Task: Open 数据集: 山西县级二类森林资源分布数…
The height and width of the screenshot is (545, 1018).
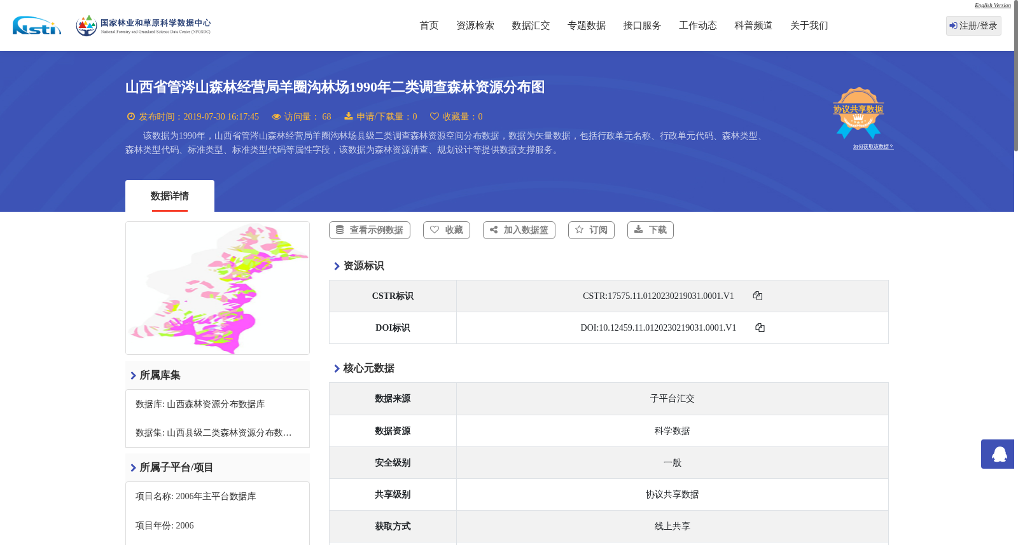Action: 214,433
